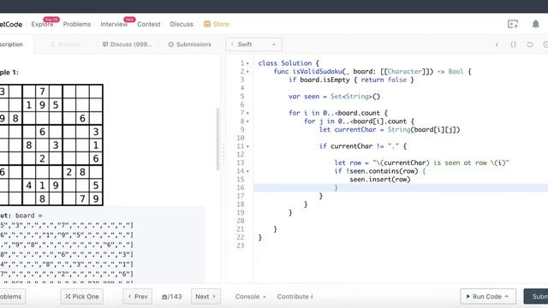548x308 pixels.
Task: Click the Submit button
Action: (536, 297)
